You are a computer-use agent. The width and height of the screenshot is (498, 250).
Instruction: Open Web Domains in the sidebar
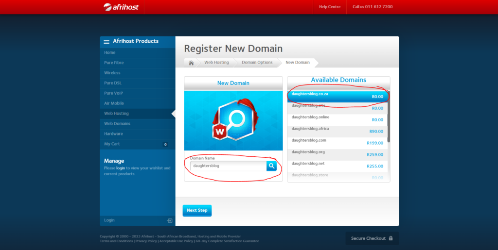117,124
